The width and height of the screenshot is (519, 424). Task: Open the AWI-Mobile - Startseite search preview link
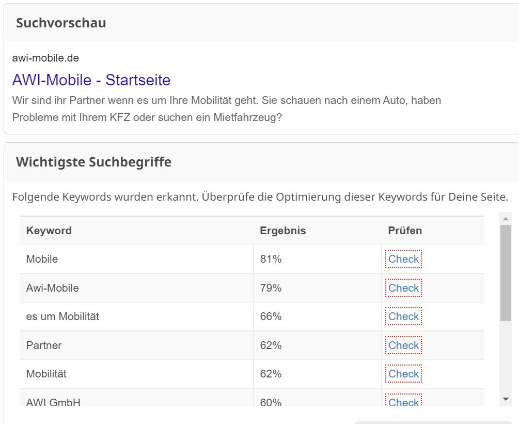pyautogui.click(x=91, y=80)
